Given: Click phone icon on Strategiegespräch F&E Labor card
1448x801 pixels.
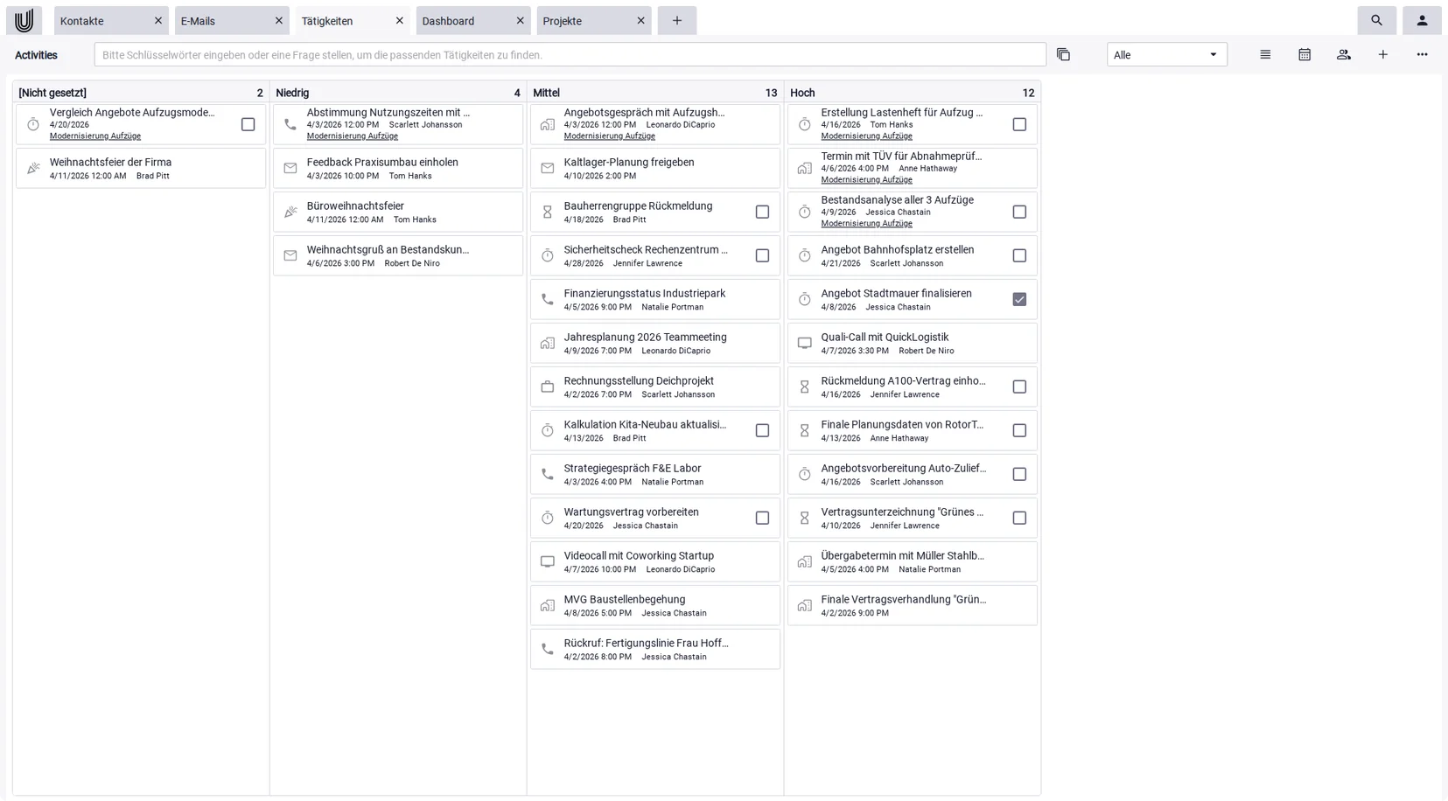Looking at the screenshot, I should pyautogui.click(x=548, y=474).
